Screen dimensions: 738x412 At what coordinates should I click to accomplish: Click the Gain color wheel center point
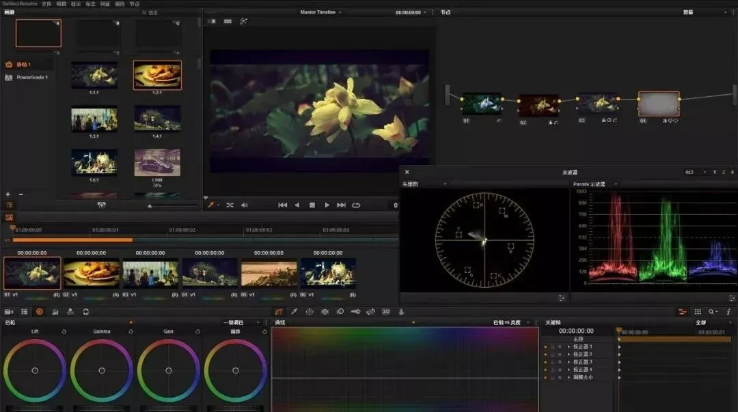(169, 370)
